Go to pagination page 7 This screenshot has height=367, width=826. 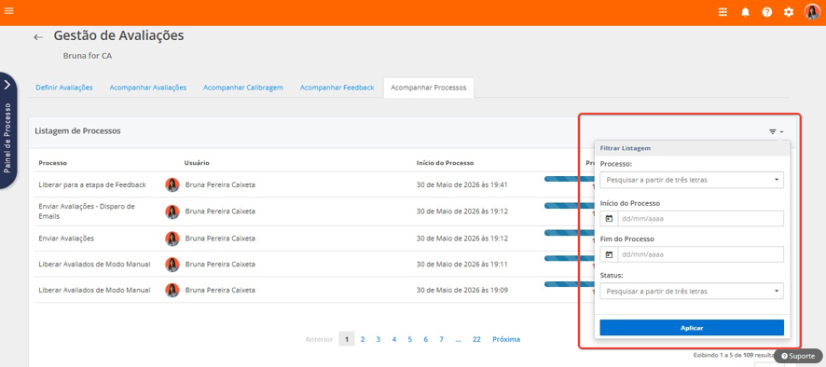441,340
